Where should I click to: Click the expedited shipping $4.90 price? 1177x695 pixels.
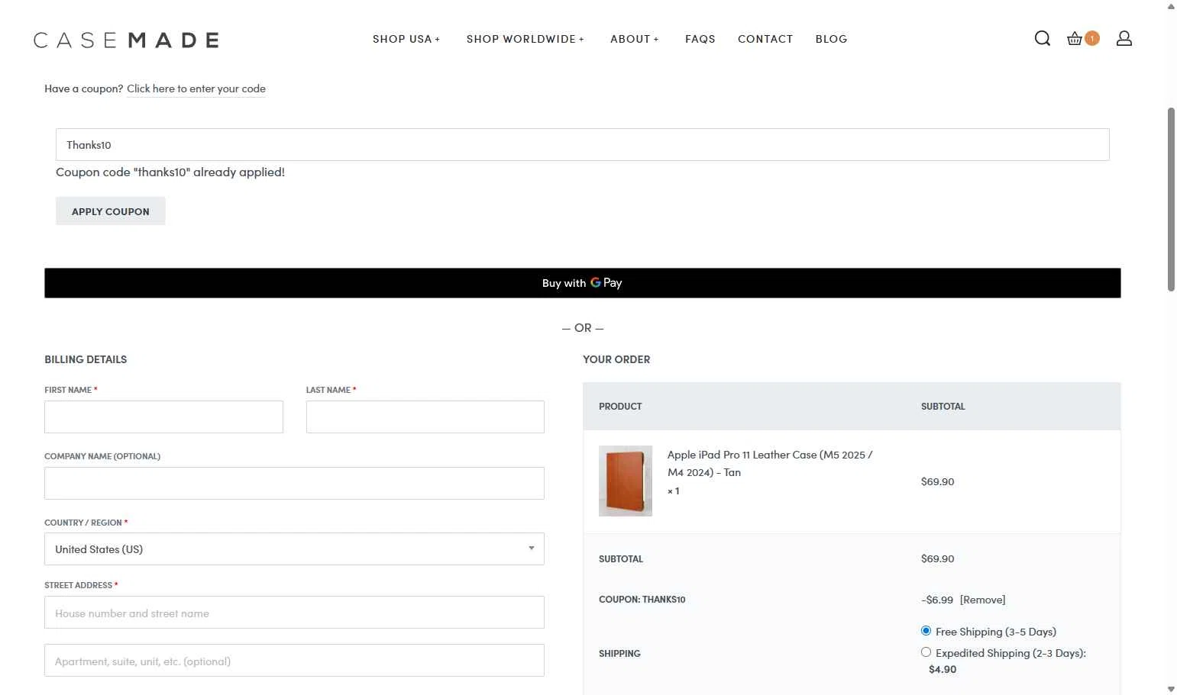point(943,669)
